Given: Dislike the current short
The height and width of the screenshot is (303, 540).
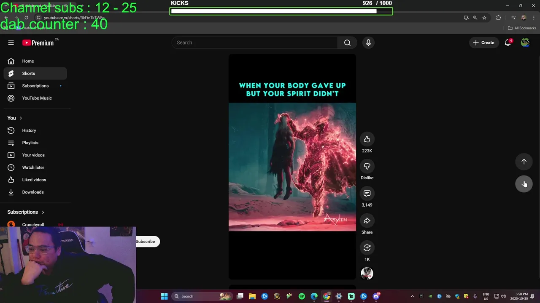Looking at the screenshot, I should [367, 166].
